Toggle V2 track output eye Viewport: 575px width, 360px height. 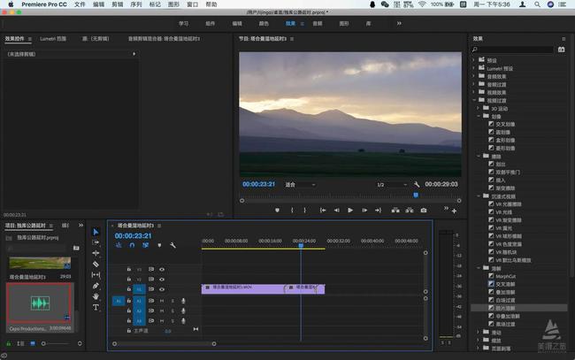pos(162,280)
